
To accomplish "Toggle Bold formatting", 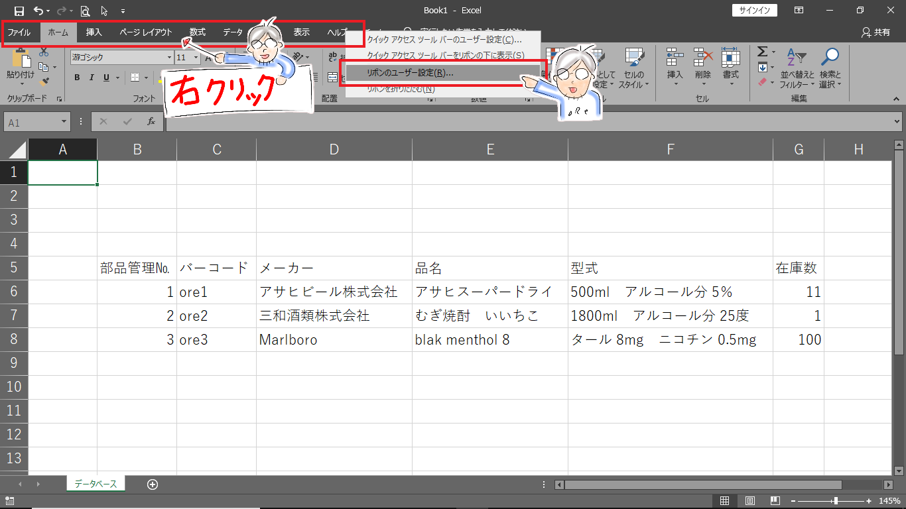I will pos(76,78).
